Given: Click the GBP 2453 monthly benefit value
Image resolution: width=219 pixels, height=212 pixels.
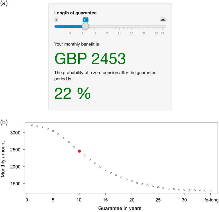Looking at the screenshot, I should pos(90,58).
